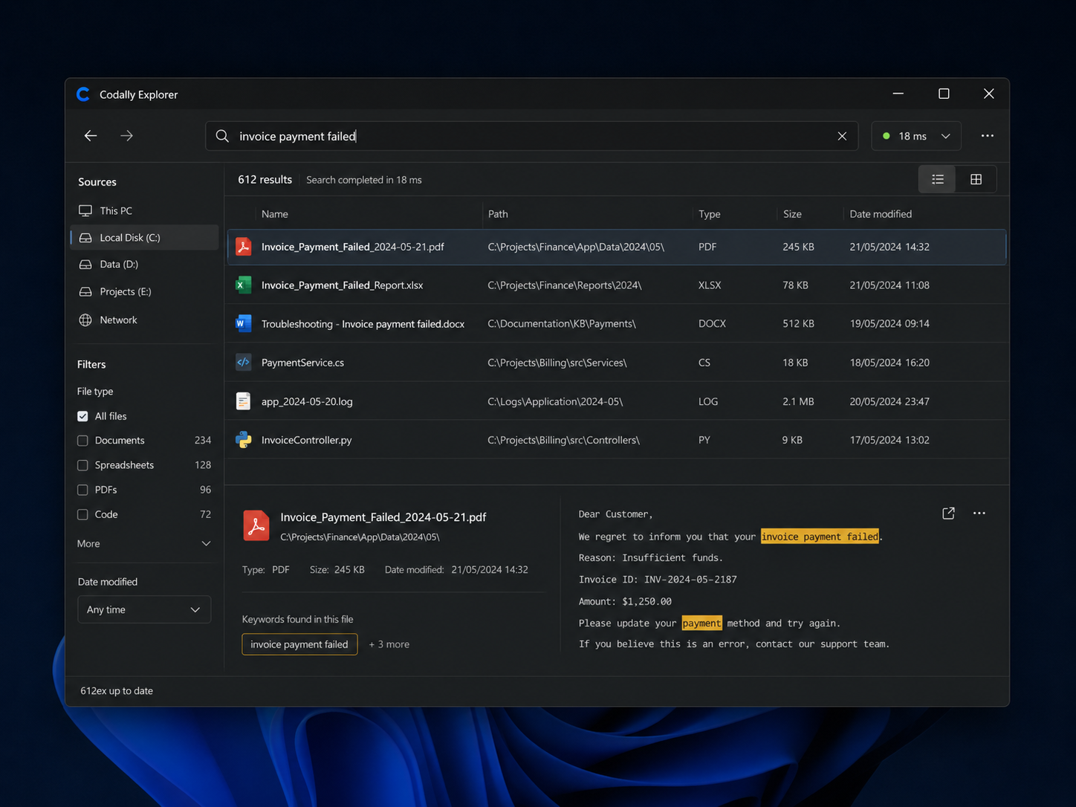Check the PDFs filter checkbox
This screenshot has width=1076, height=807.
pos(82,490)
